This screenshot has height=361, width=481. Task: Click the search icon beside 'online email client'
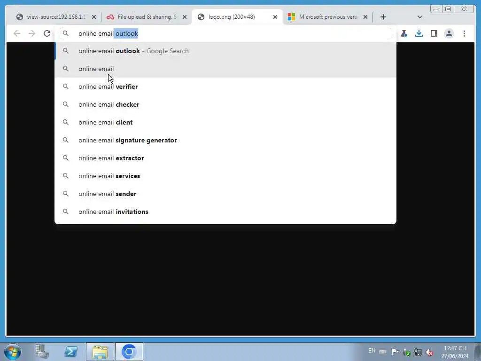(66, 122)
